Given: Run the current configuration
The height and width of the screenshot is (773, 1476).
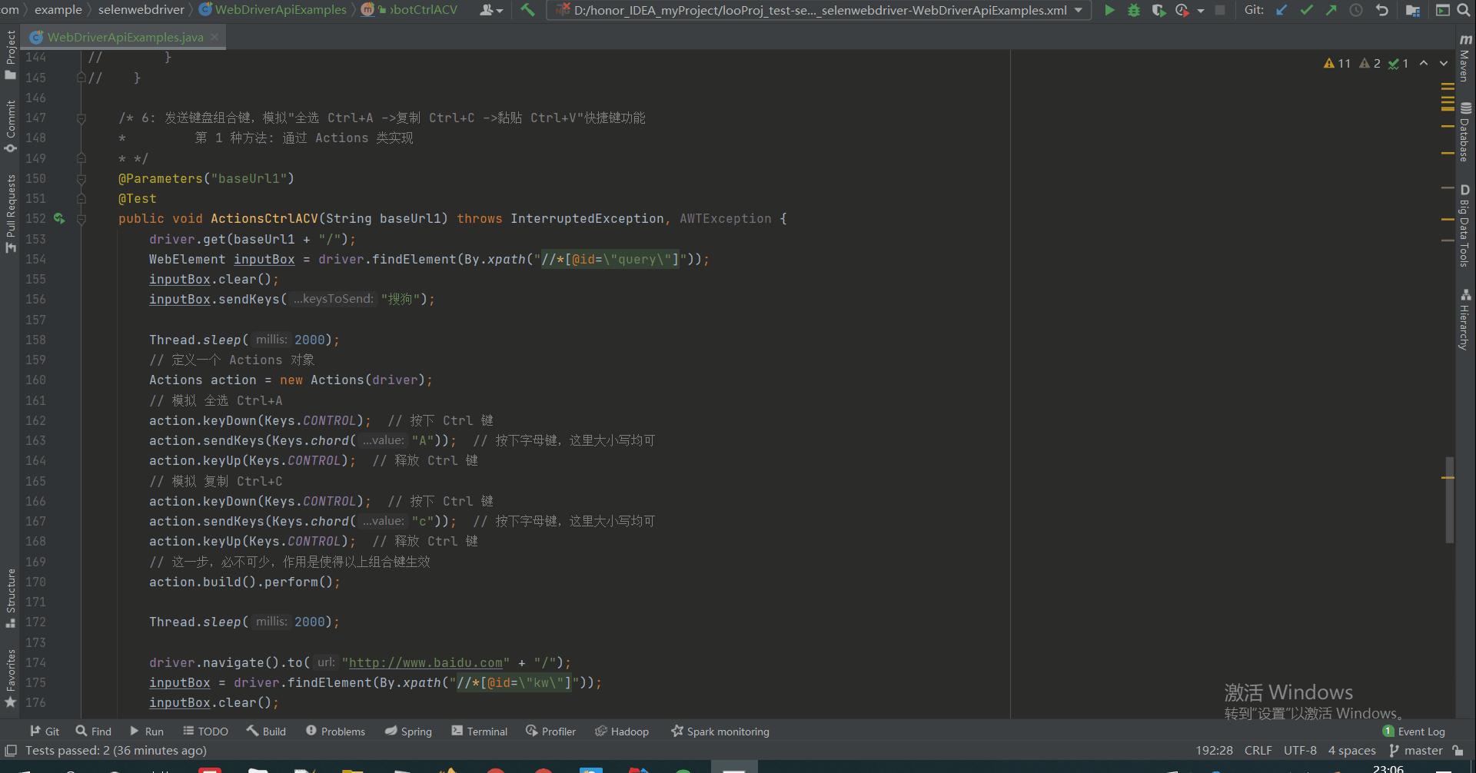Looking at the screenshot, I should (1109, 11).
